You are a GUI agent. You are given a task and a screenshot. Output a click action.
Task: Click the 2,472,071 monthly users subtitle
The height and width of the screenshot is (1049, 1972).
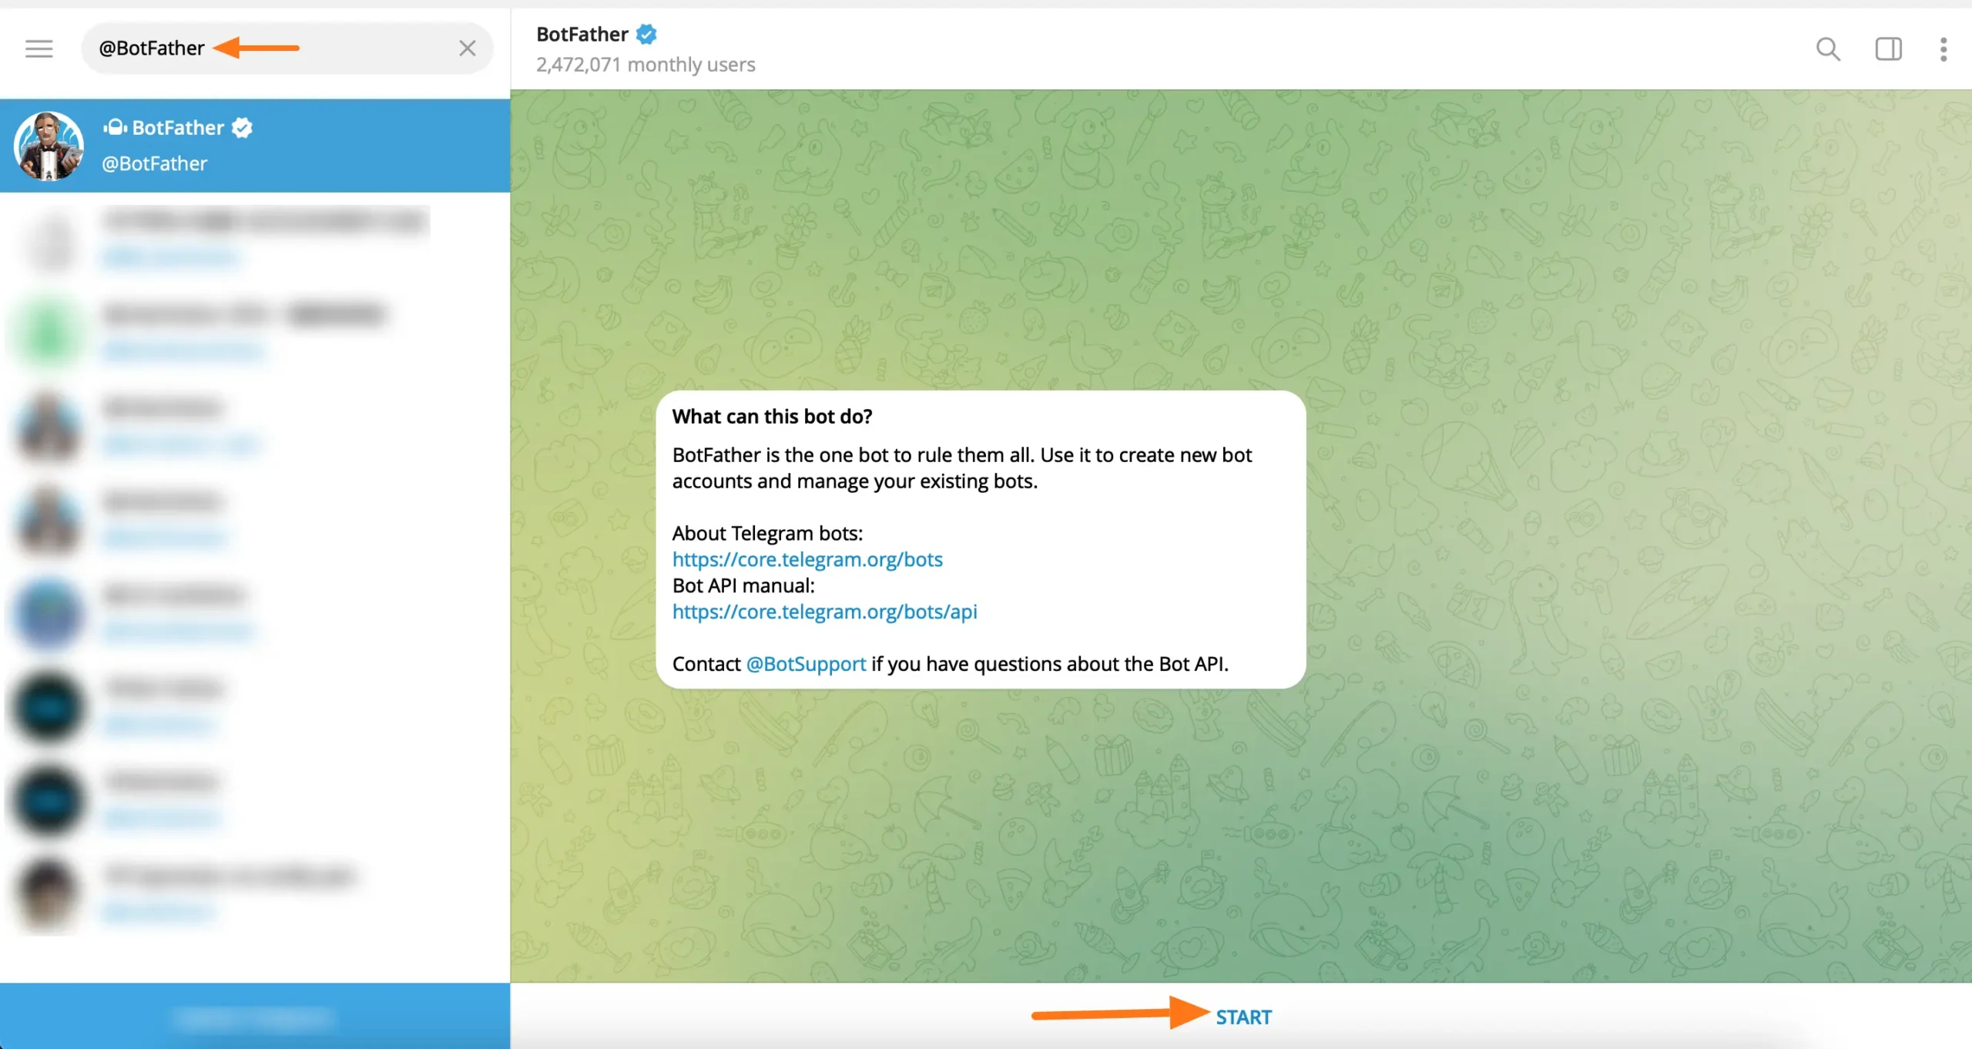coord(646,65)
